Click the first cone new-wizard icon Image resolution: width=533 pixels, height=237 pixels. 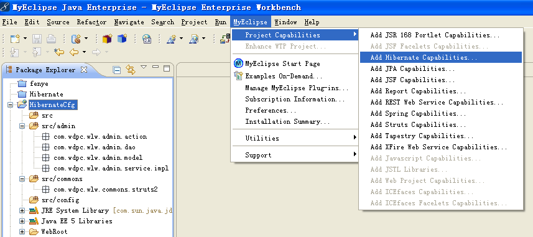tap(171, 39)
